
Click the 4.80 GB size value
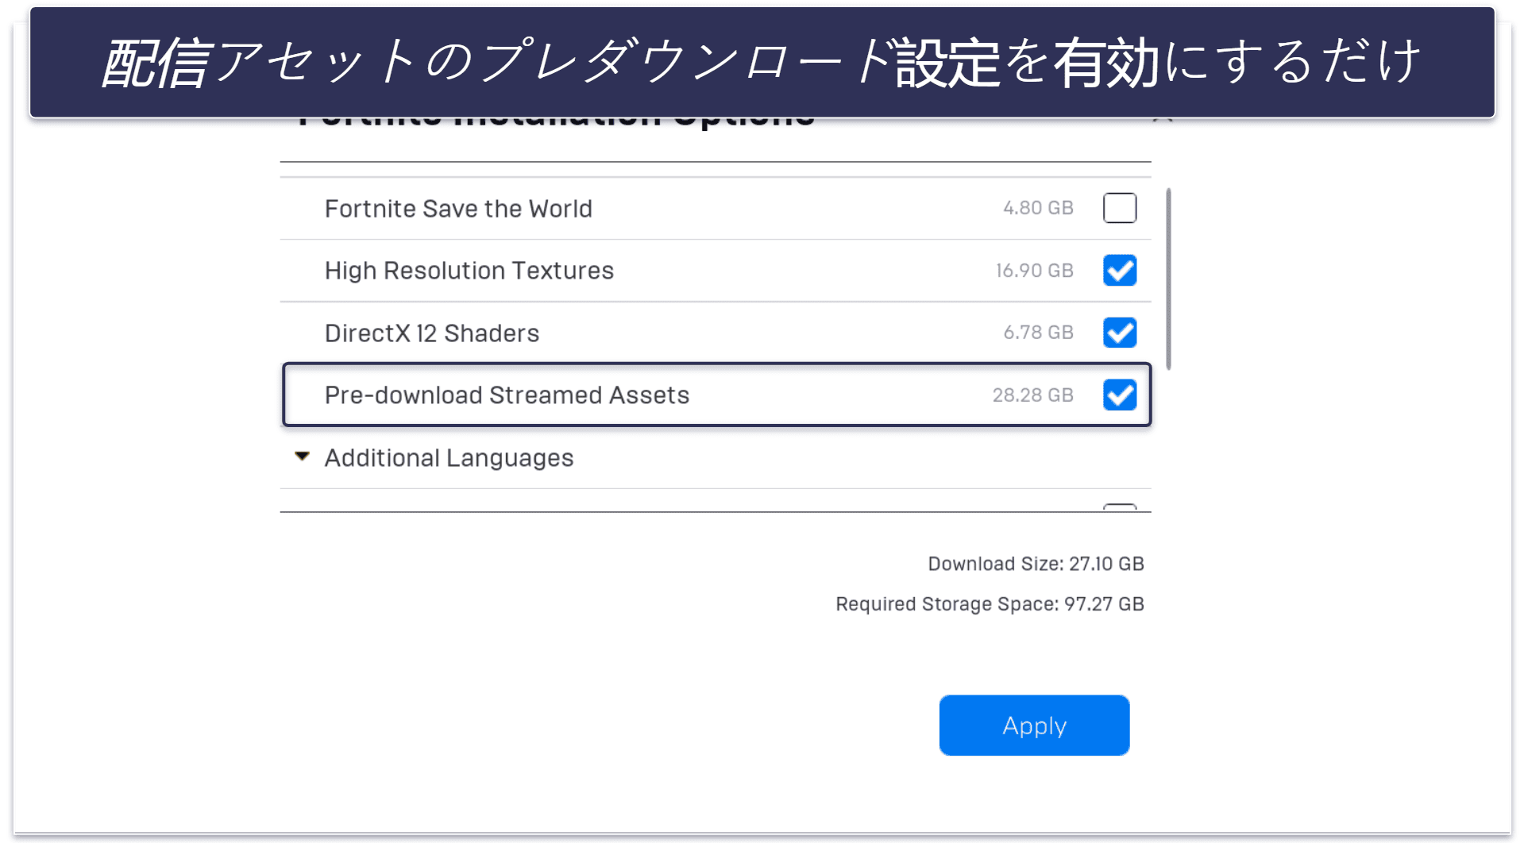(1038, 208)
